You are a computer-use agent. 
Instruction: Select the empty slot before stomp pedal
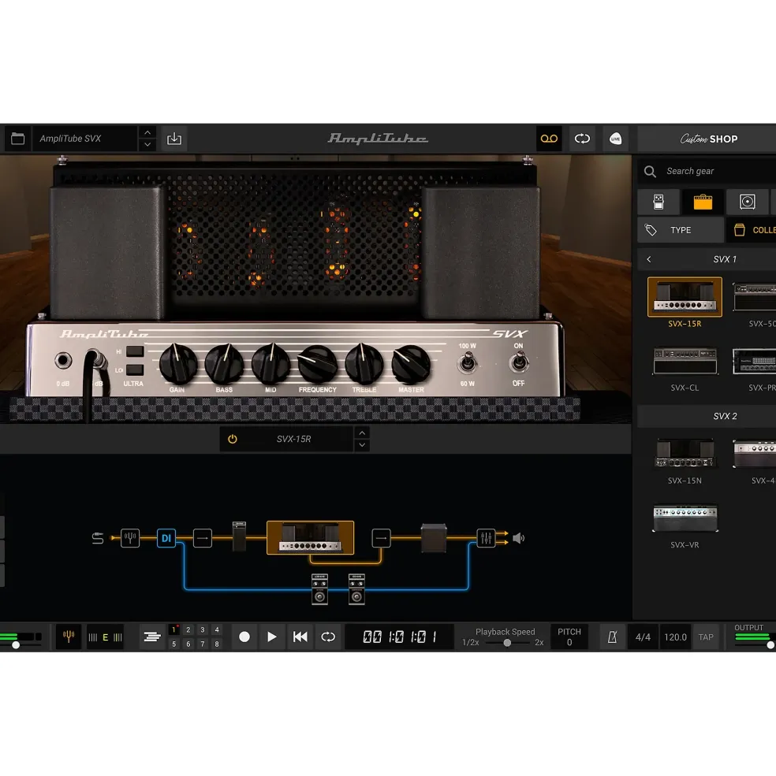tap(203, 538)
